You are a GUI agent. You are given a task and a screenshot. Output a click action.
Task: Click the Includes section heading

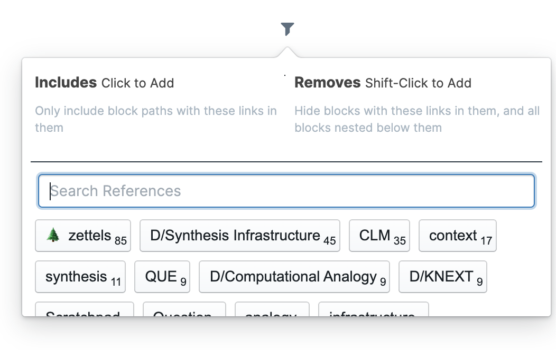point(66,83)
